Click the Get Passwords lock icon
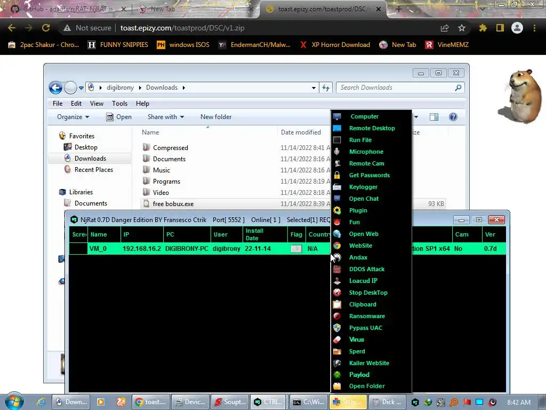546x410 pixels. [337, 175]
